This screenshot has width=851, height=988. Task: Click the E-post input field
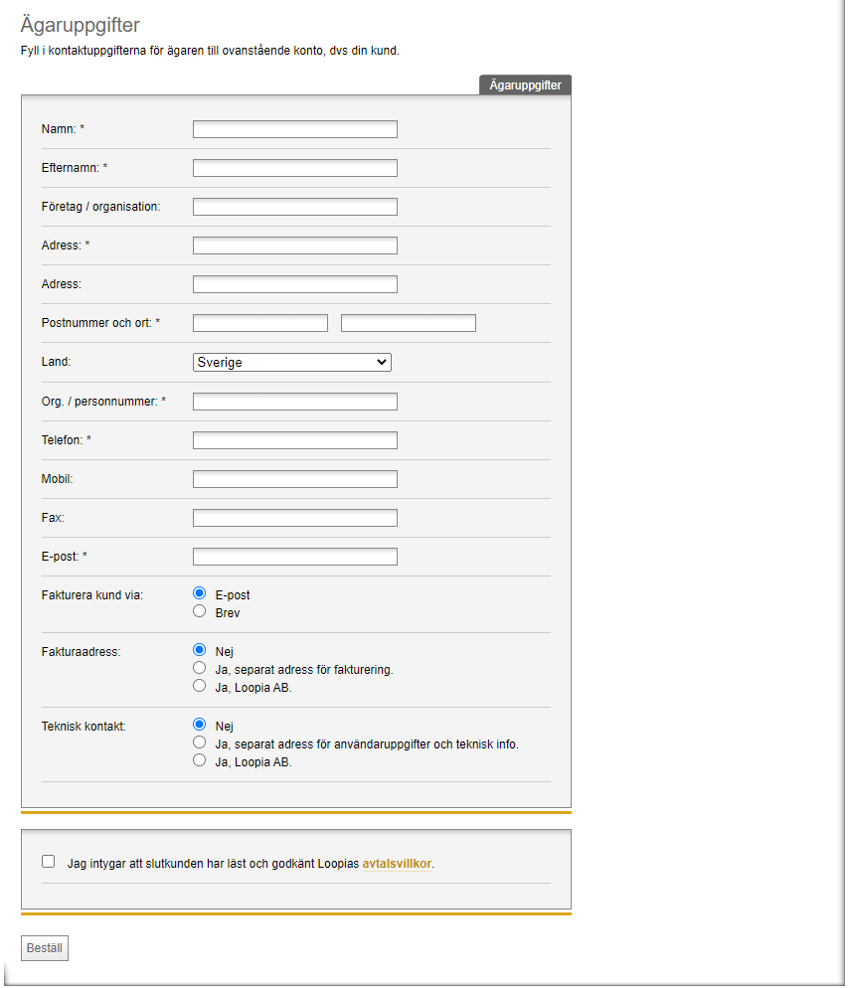click(295, 557)
